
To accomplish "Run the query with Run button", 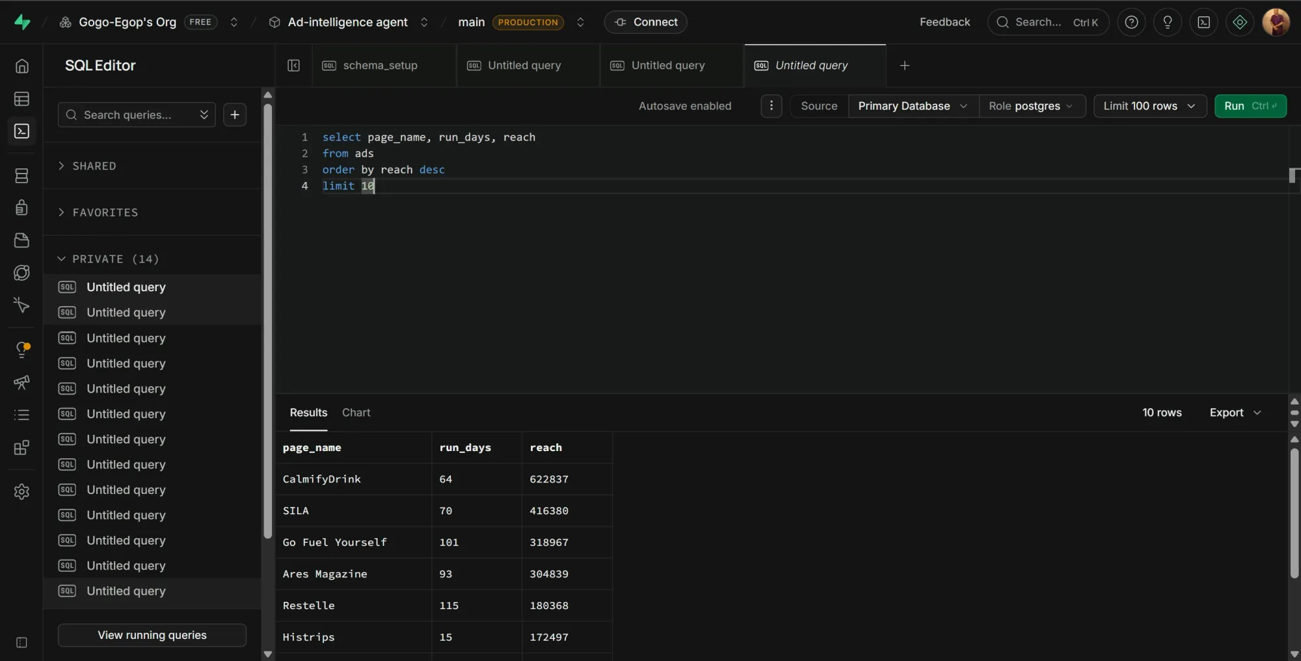I will click(1250, 106).
